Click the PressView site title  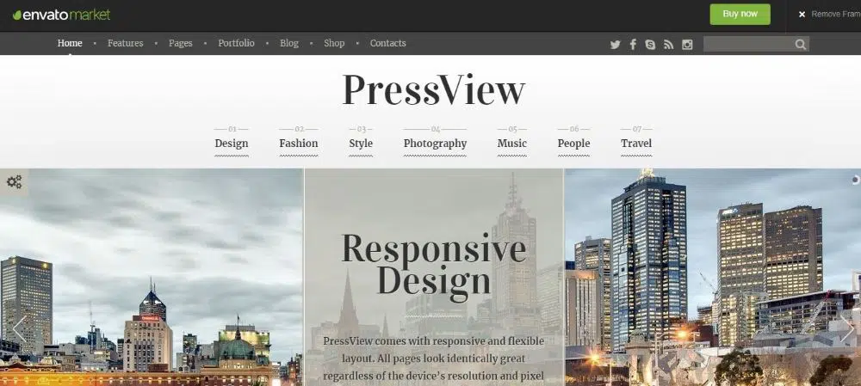[x=433, y=90]
